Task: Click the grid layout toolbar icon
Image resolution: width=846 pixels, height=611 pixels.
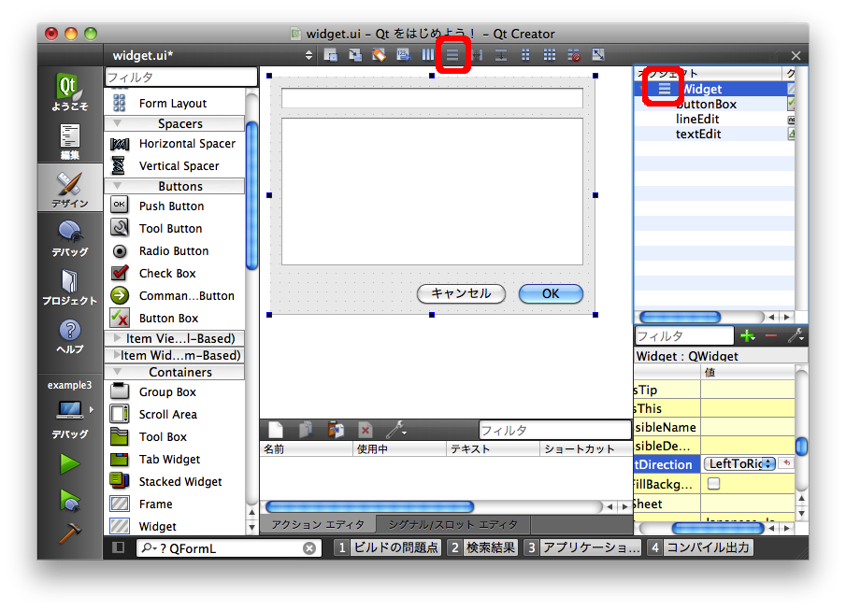Action: (x=550, y=55)
